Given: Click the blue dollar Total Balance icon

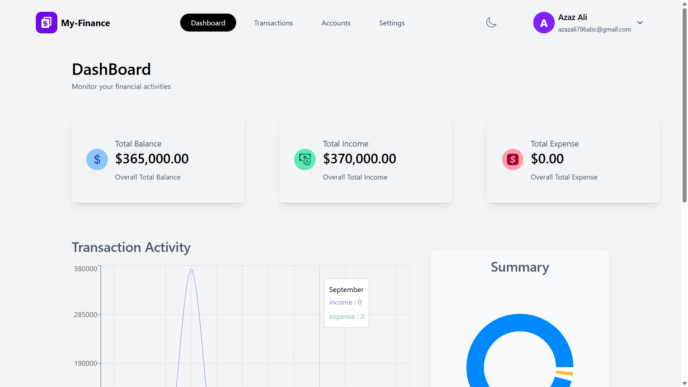Looking at the screenshot, I should point(97,159).
